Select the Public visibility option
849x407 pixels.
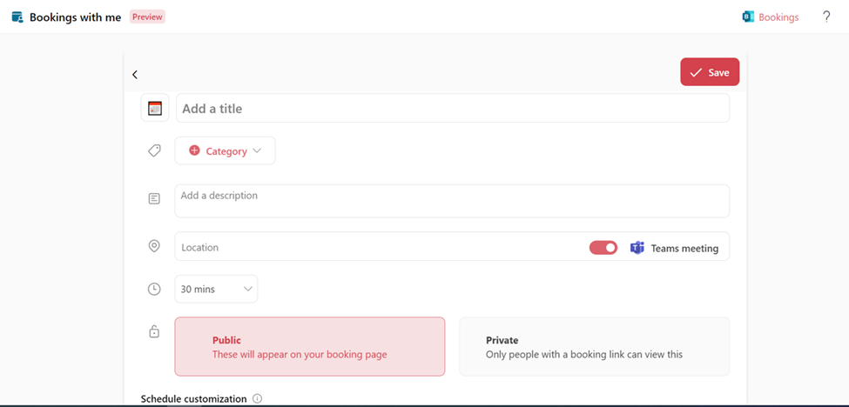(310, 346)
